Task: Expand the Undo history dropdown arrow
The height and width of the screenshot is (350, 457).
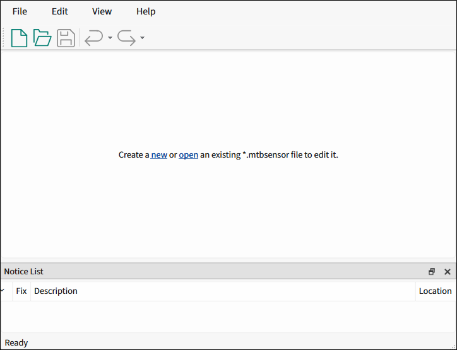Action: click(x=110, y=38)
